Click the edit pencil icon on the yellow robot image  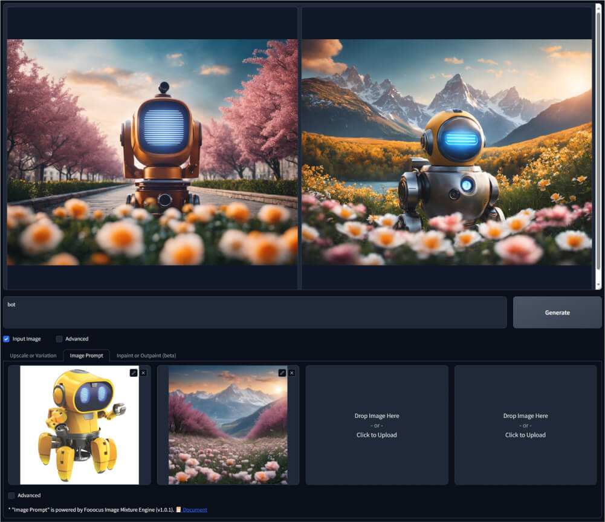133,373
